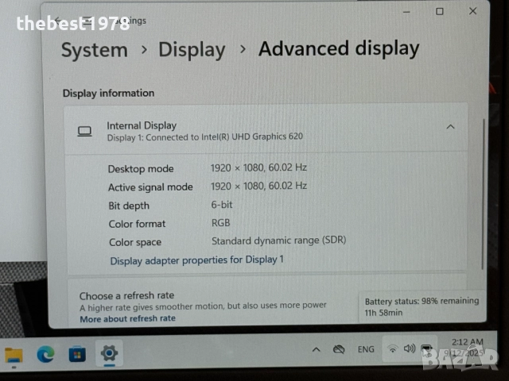Image resolution: width=509 pixels, height=381 pixels.
Task: Collapse the Internal Display section chevron
Action: (x=450, y=127)
